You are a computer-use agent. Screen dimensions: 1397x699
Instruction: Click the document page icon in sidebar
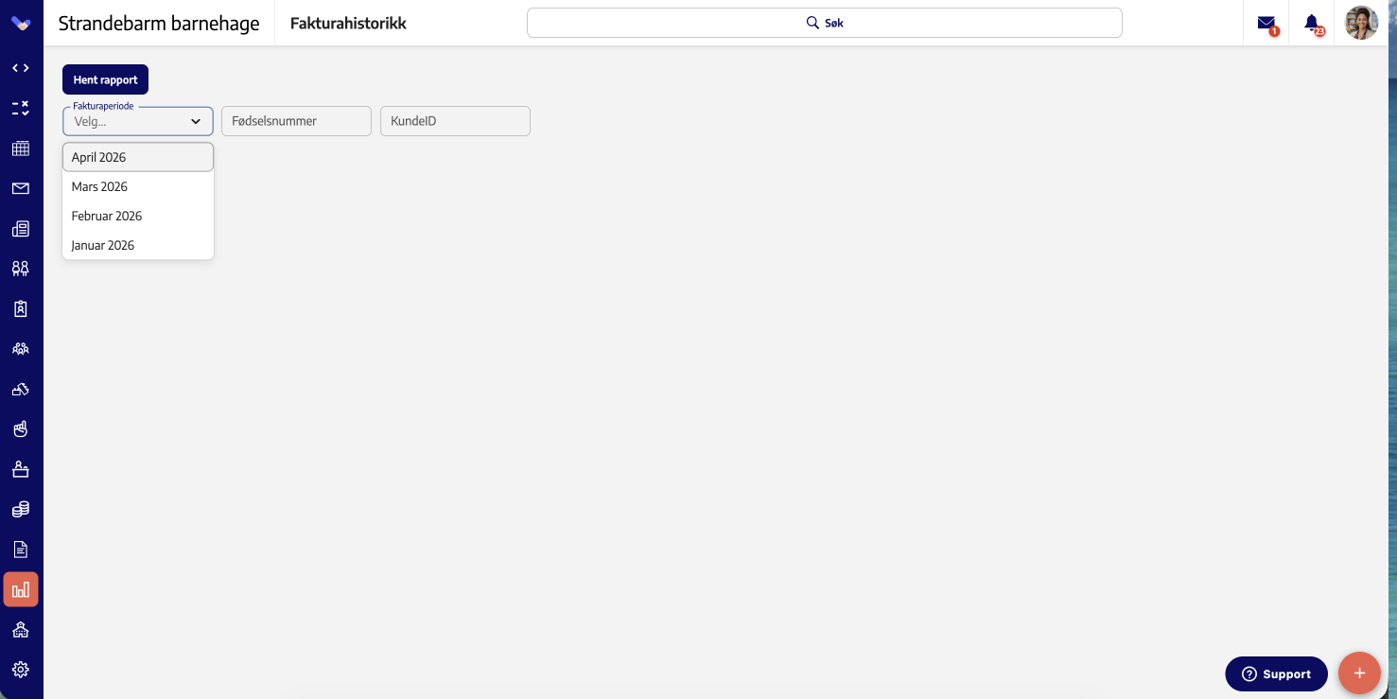pyautogui.click(x=21, y=550)
